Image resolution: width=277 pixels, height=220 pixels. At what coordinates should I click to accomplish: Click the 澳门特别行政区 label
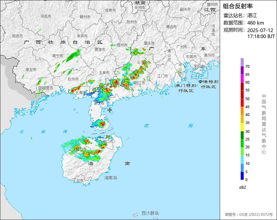point(186,88)
